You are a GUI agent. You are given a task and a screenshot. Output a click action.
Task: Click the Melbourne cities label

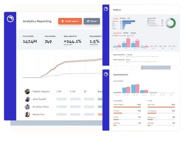151,118
